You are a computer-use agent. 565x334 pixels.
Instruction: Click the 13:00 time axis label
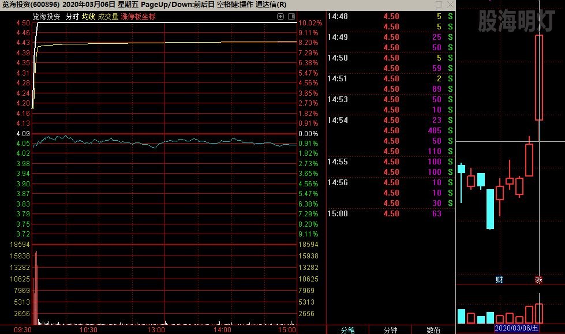point(156,330)
